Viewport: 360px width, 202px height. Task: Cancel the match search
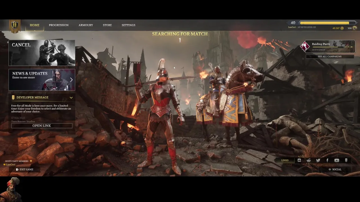[42, 53]
